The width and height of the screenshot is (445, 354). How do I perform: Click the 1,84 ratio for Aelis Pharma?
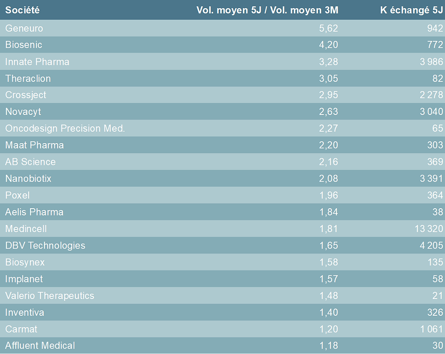pyautogui.click(x=329, y=212)
